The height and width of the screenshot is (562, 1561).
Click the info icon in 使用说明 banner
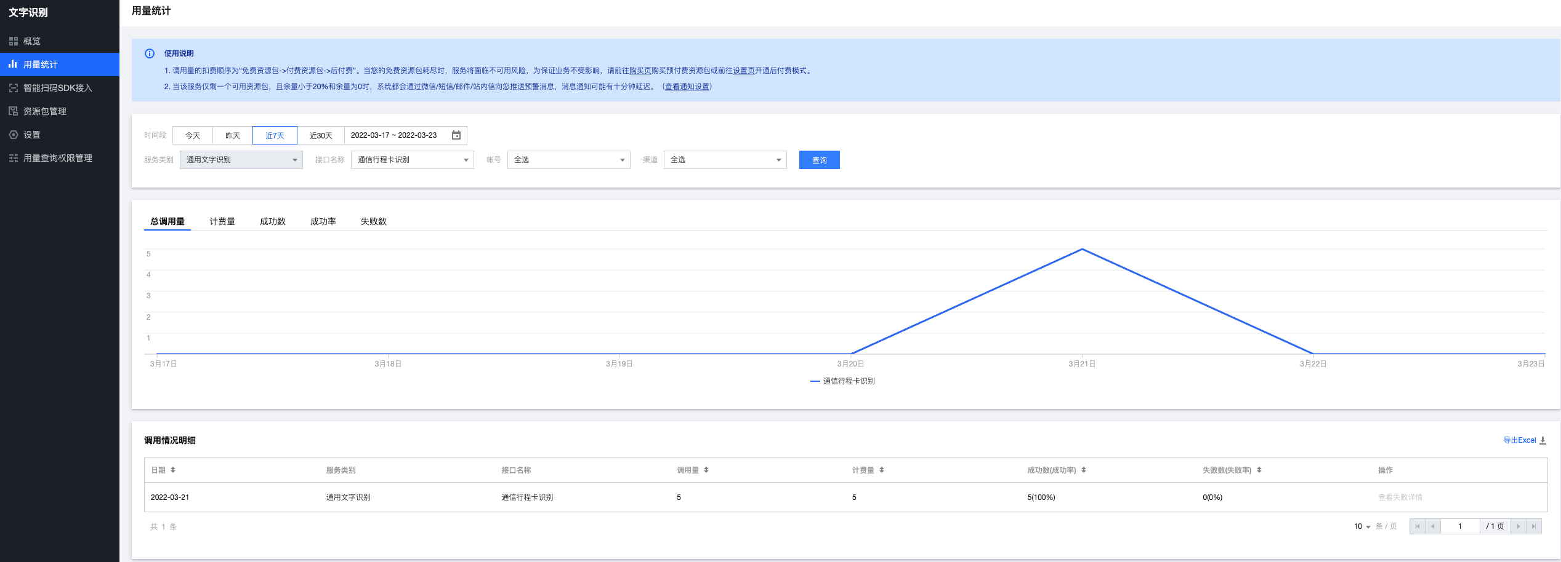[150, 53]
